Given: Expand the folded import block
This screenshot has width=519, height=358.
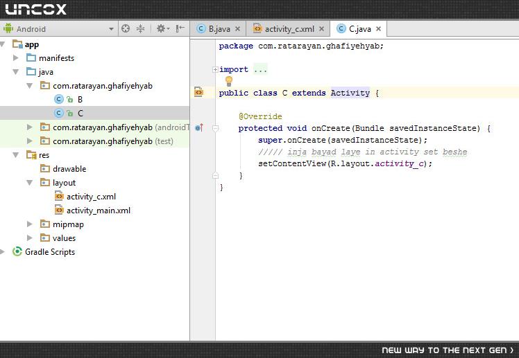Looking at the screenshot, I should point(215,69).
